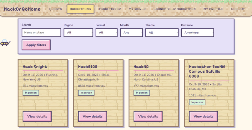Image resolution: width=252 pixels, height=130 pixels.
Task: Open the Region dropdown
Action: (78, 33)
